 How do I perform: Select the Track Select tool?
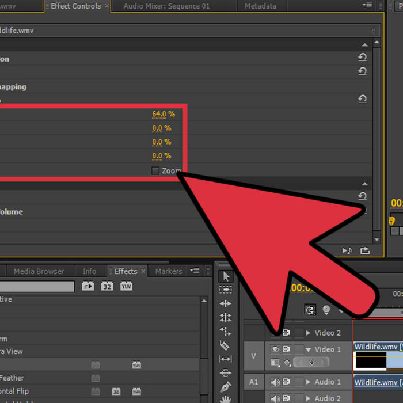pyautogui.click(x=226, y=290)
